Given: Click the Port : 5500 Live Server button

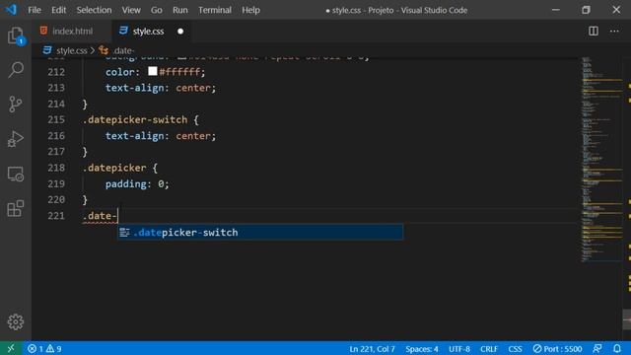Looking at the screenshot, I should [557, 348].
